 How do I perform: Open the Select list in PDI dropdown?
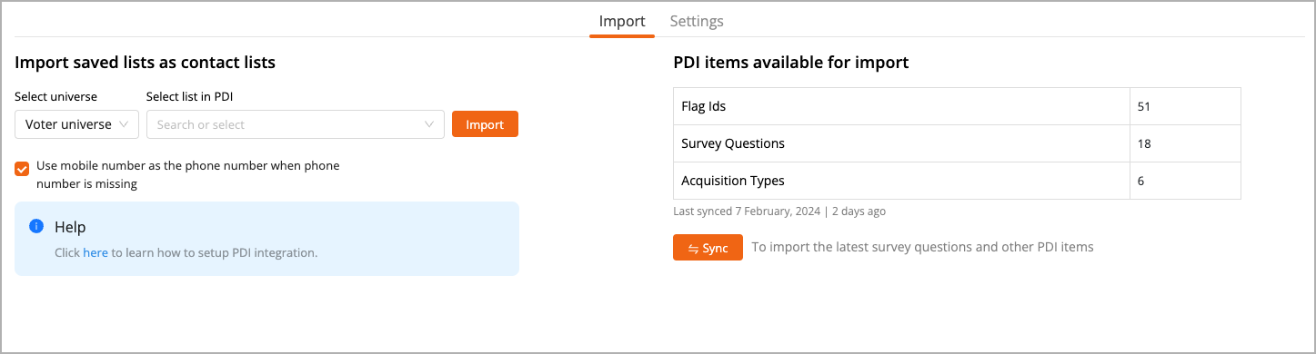(x=296, y=124)
